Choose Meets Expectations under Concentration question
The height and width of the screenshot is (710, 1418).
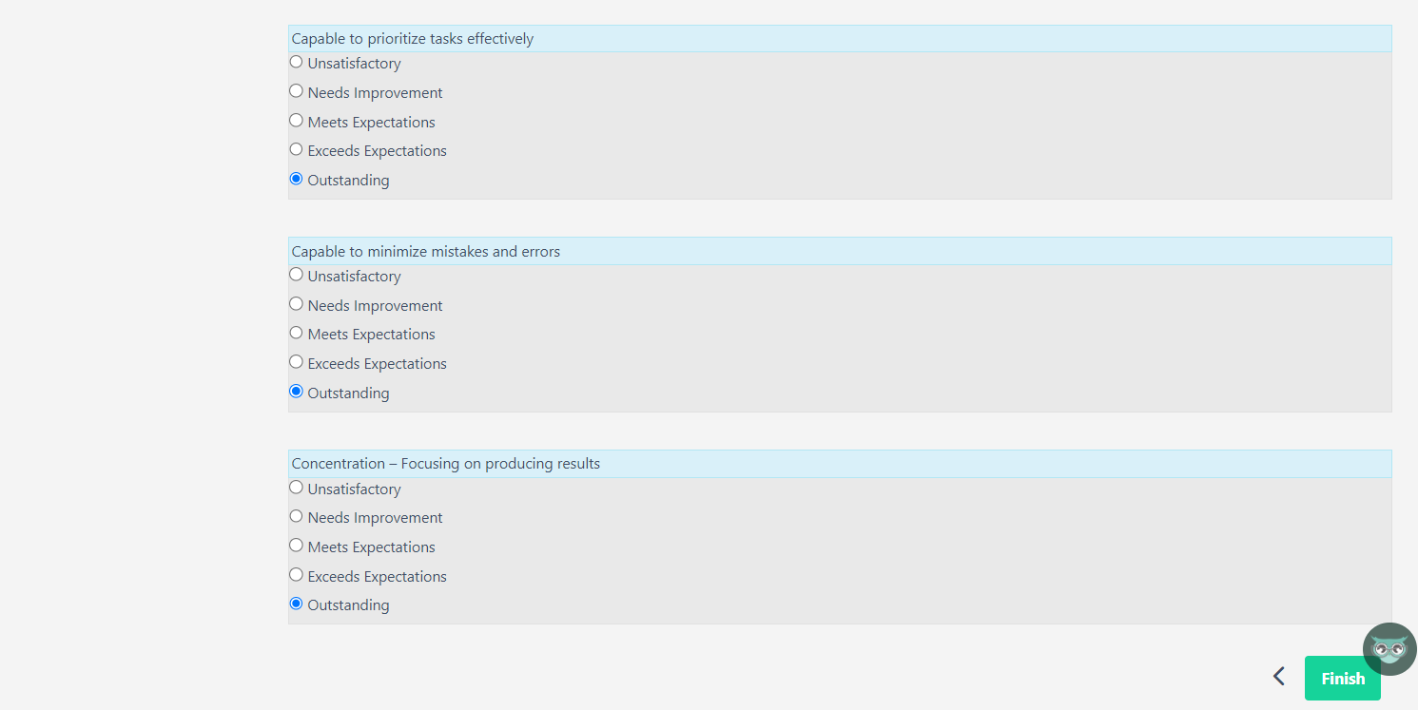coord(297,546)
